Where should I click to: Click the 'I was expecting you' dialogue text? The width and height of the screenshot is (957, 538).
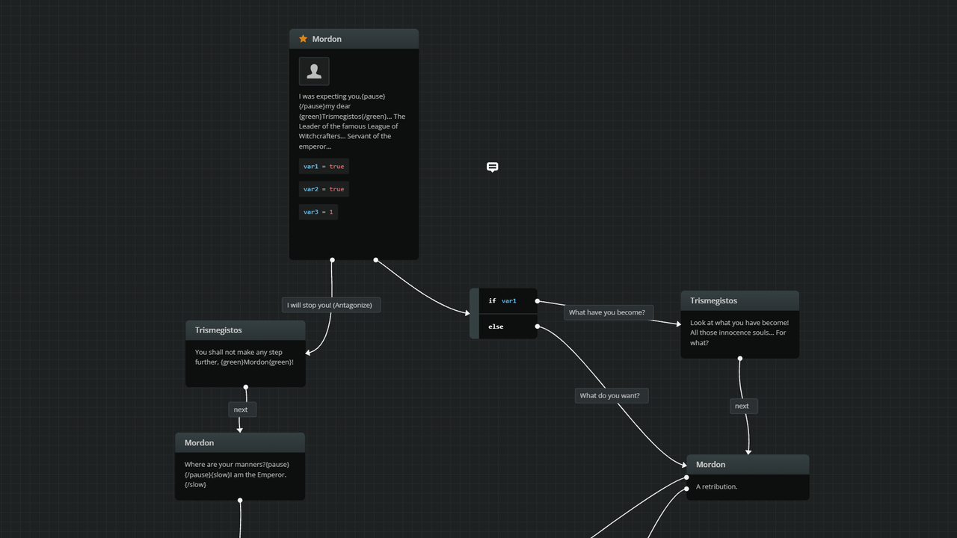point(352,121)
